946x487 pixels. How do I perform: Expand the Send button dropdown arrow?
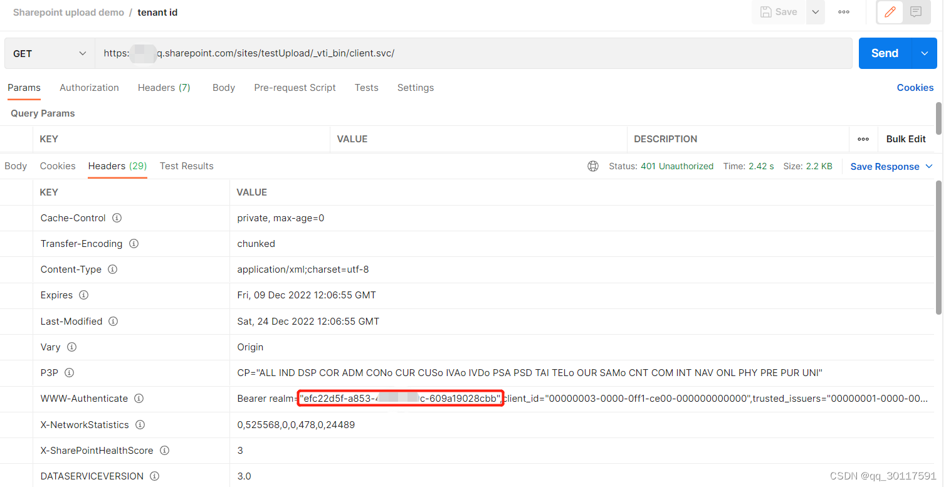coord(924,53)
